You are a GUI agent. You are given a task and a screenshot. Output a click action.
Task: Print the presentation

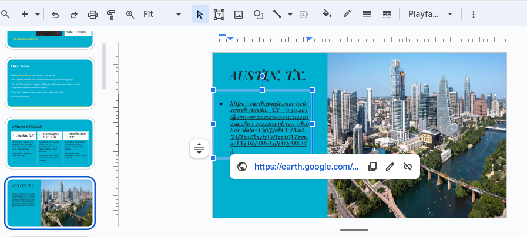(x=92, y=15)
